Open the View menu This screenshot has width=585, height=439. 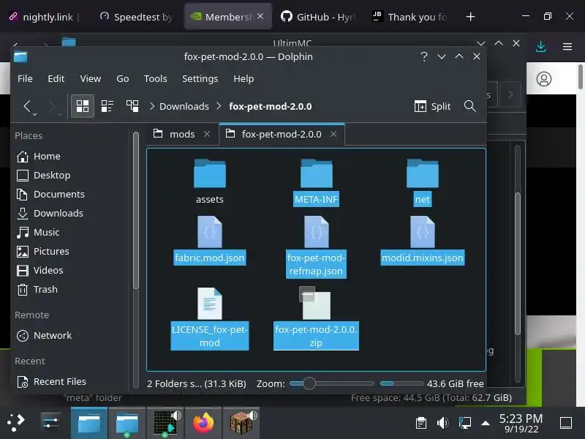(x=90, y=79)
